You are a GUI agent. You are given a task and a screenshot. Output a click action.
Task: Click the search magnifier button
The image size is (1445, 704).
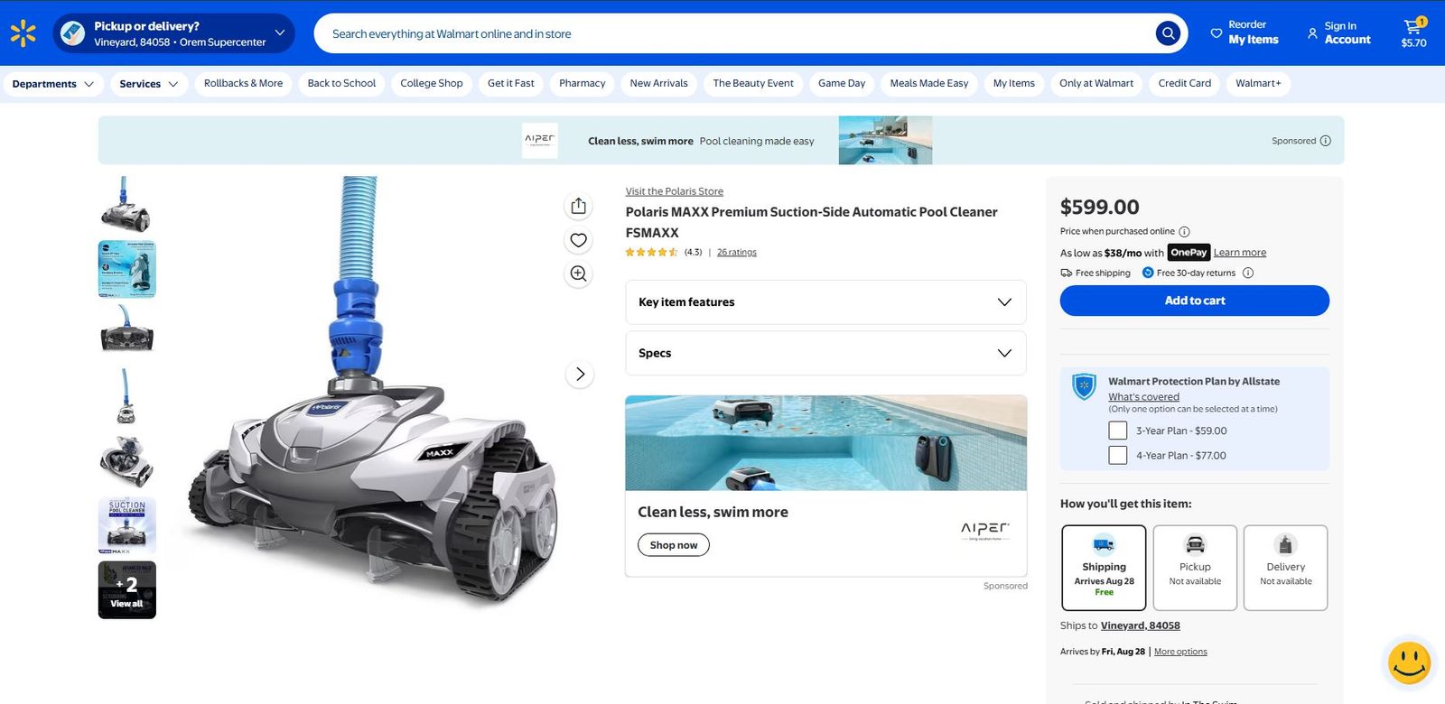pyautogui.click(x=1168, y=33)
